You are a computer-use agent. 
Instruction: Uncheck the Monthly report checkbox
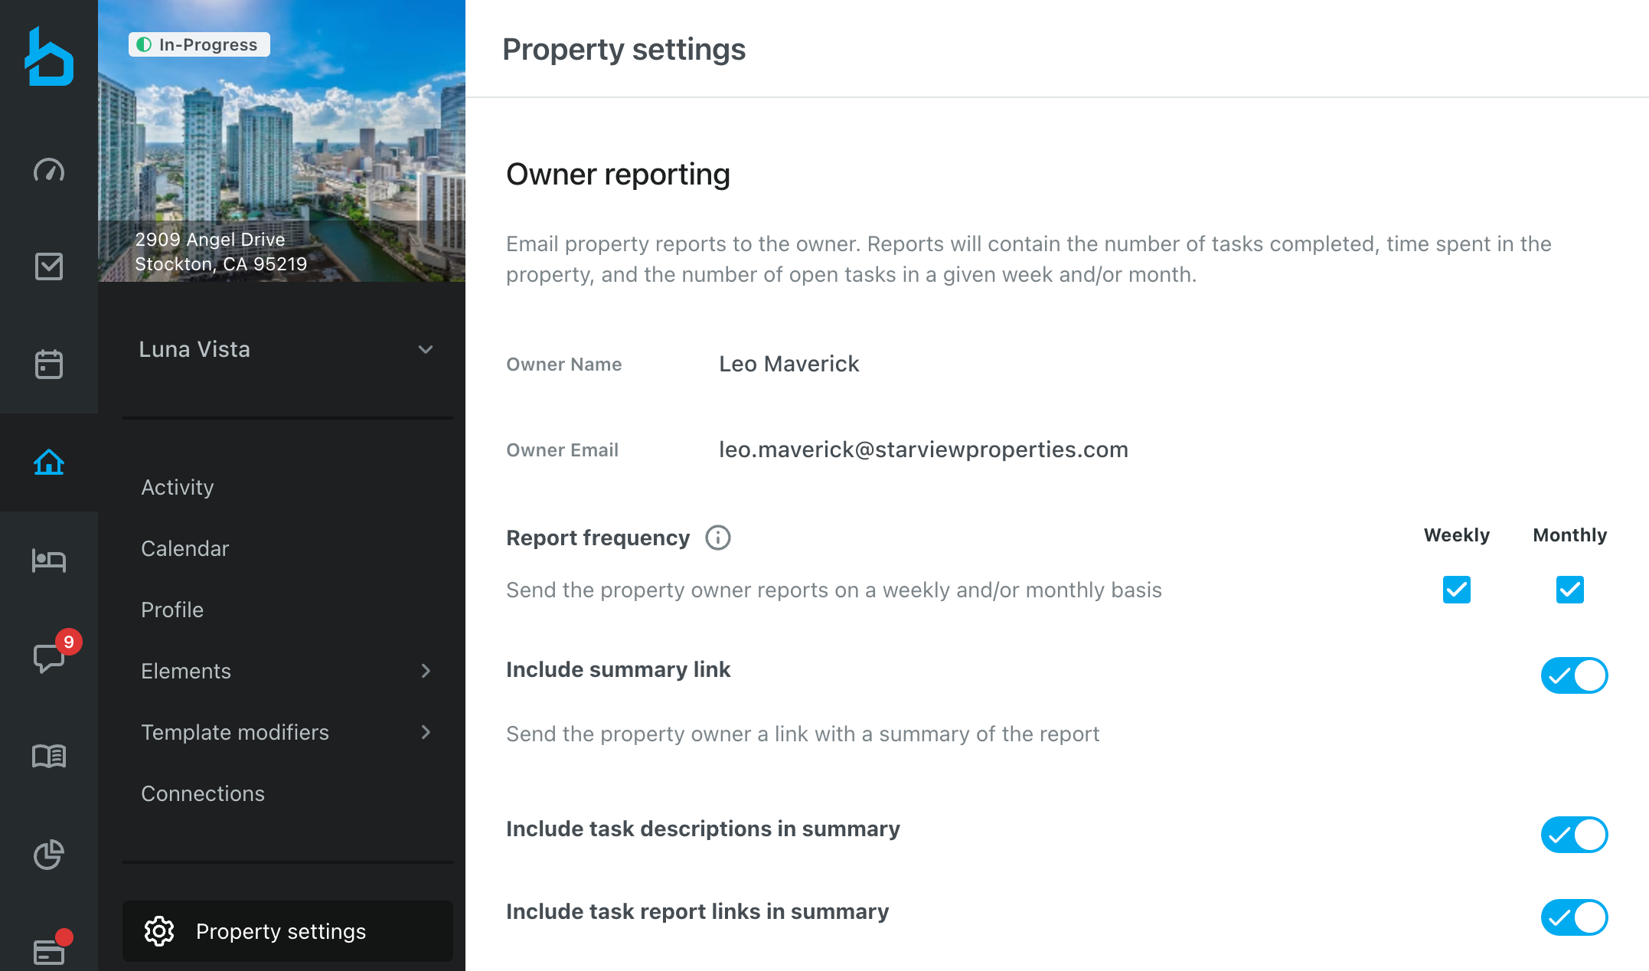pyautogui.click(x=1569, y=590)
